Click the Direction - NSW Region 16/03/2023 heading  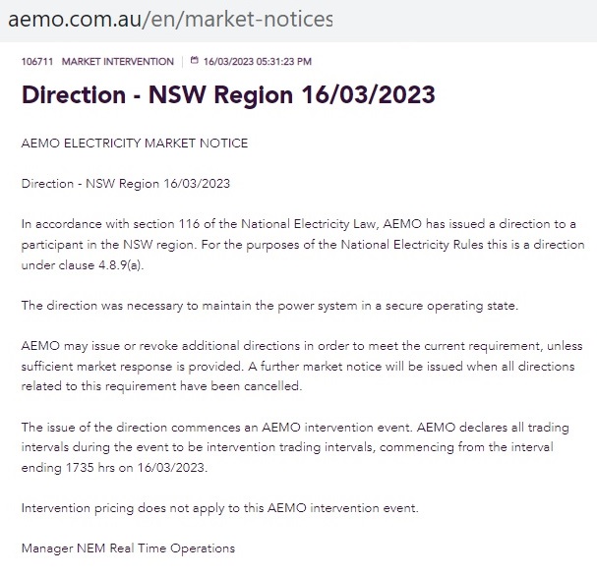[x=228, y=94]
